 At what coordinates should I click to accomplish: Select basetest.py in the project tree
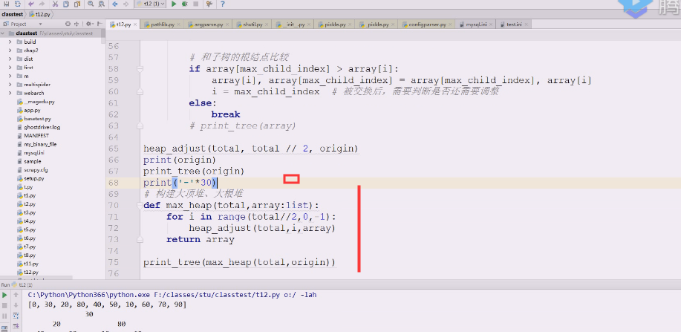(x=37, y=119)
